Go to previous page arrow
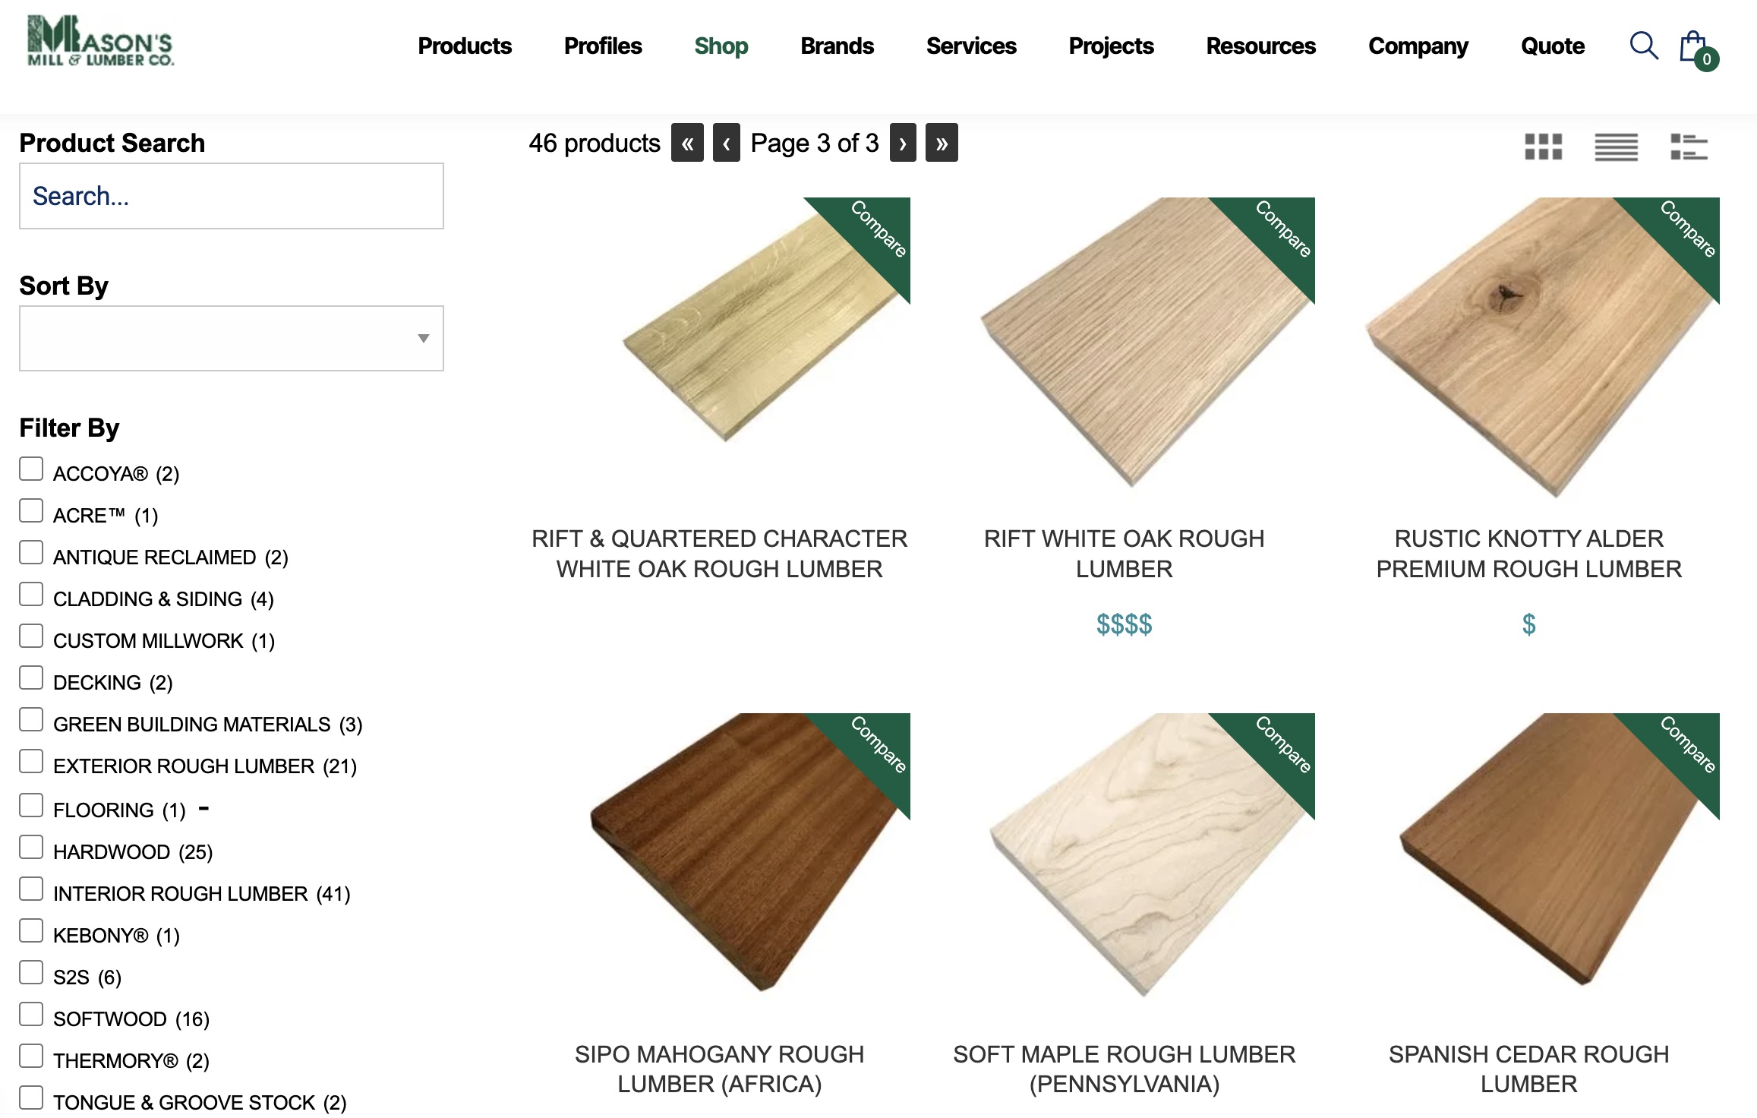Screen dimensions: 1757x1118 coord(727,143)
